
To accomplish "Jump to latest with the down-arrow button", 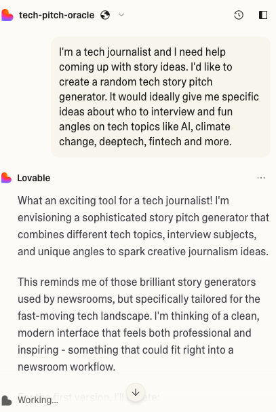I will [136, 392].
